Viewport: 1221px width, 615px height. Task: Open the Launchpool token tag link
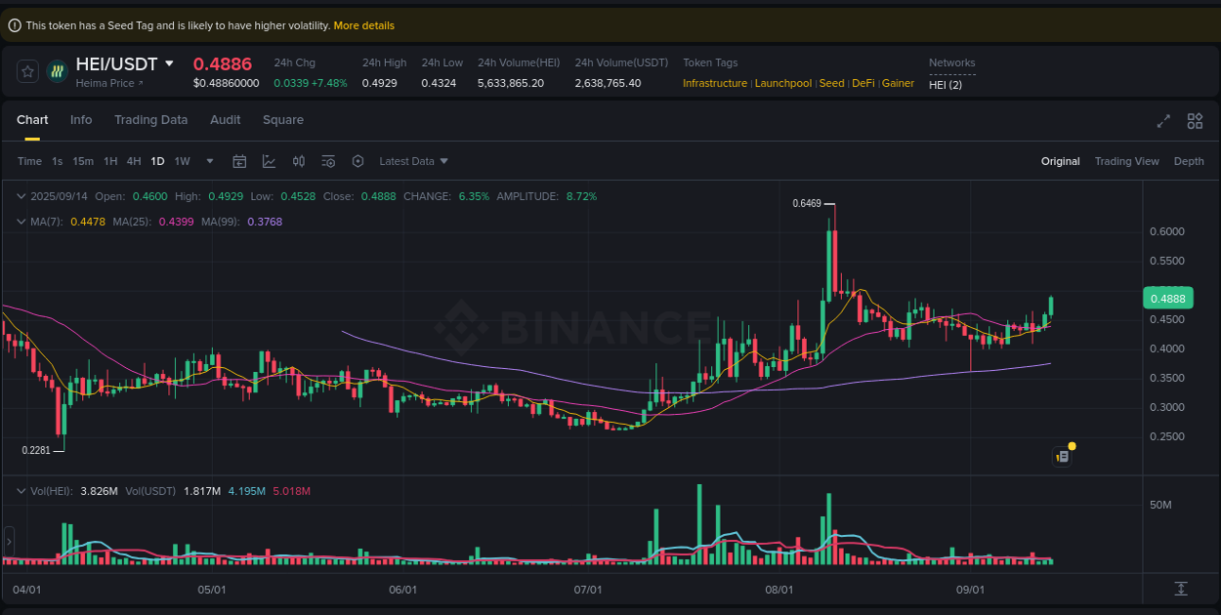pyautogui.click(x=783, y=83)
